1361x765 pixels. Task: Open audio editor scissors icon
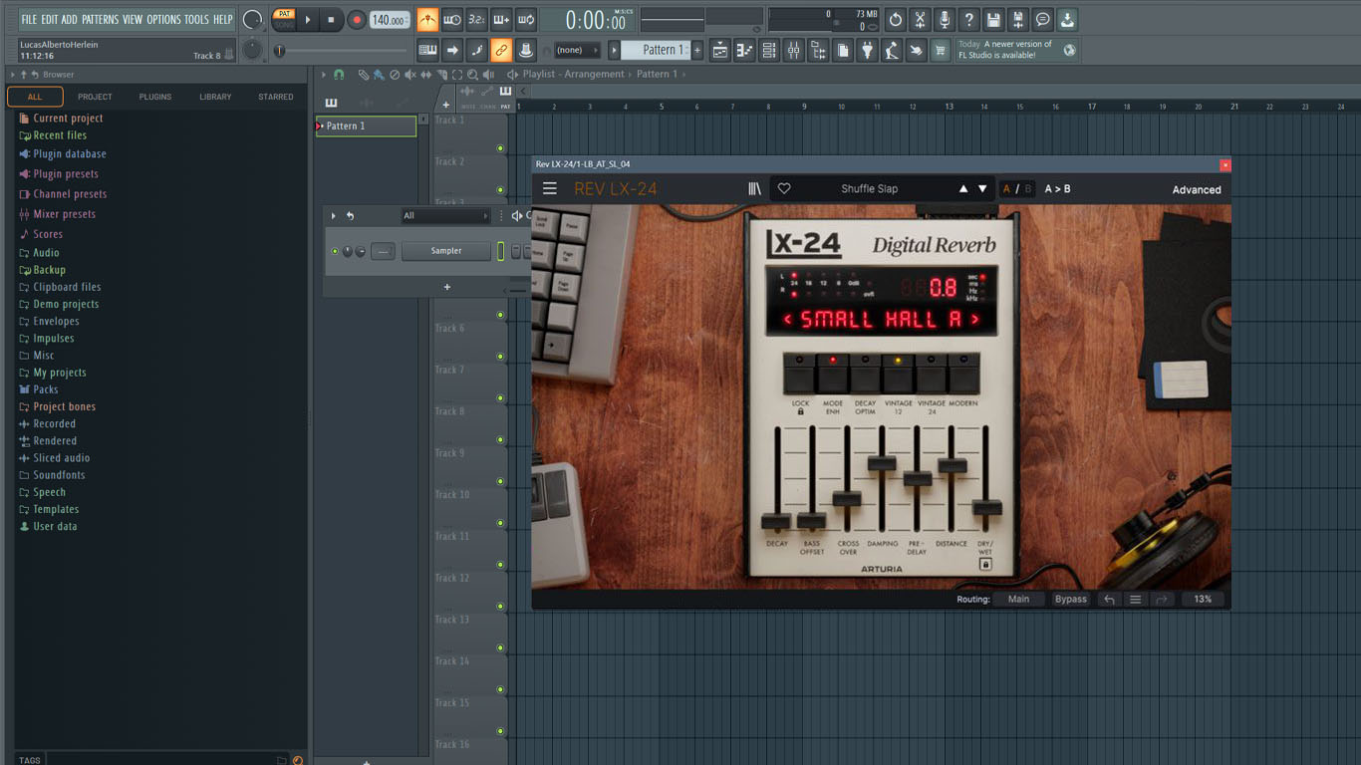coord(920,19)
